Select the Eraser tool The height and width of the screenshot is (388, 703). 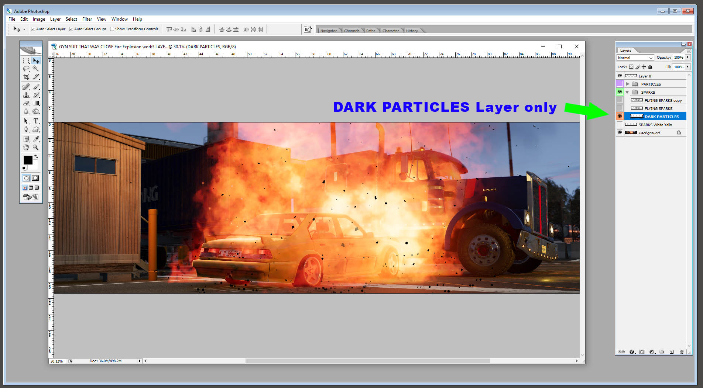26,103
